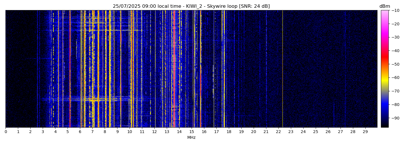Click the dBm colorbar heading
The image size is (404, 144).
point(384,6)
